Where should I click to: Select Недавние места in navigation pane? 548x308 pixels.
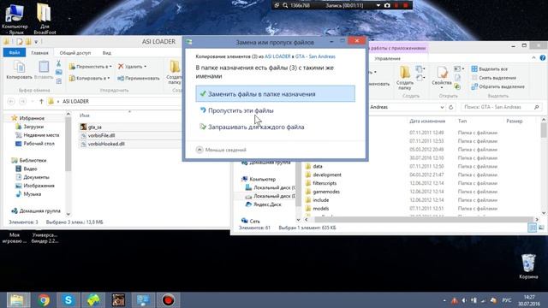pos(38,135)
